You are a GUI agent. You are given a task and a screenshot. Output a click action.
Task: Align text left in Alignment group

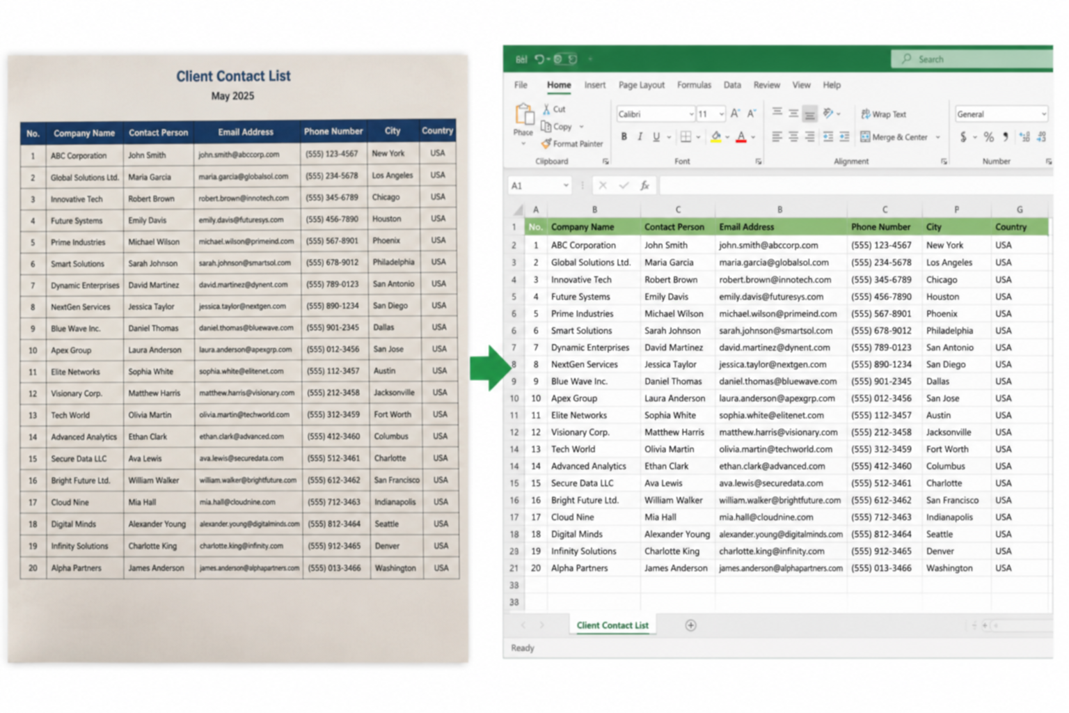[777, 137]
